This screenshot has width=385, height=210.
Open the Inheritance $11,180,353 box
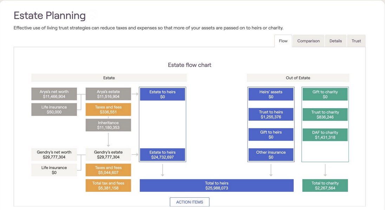[108, 125]
